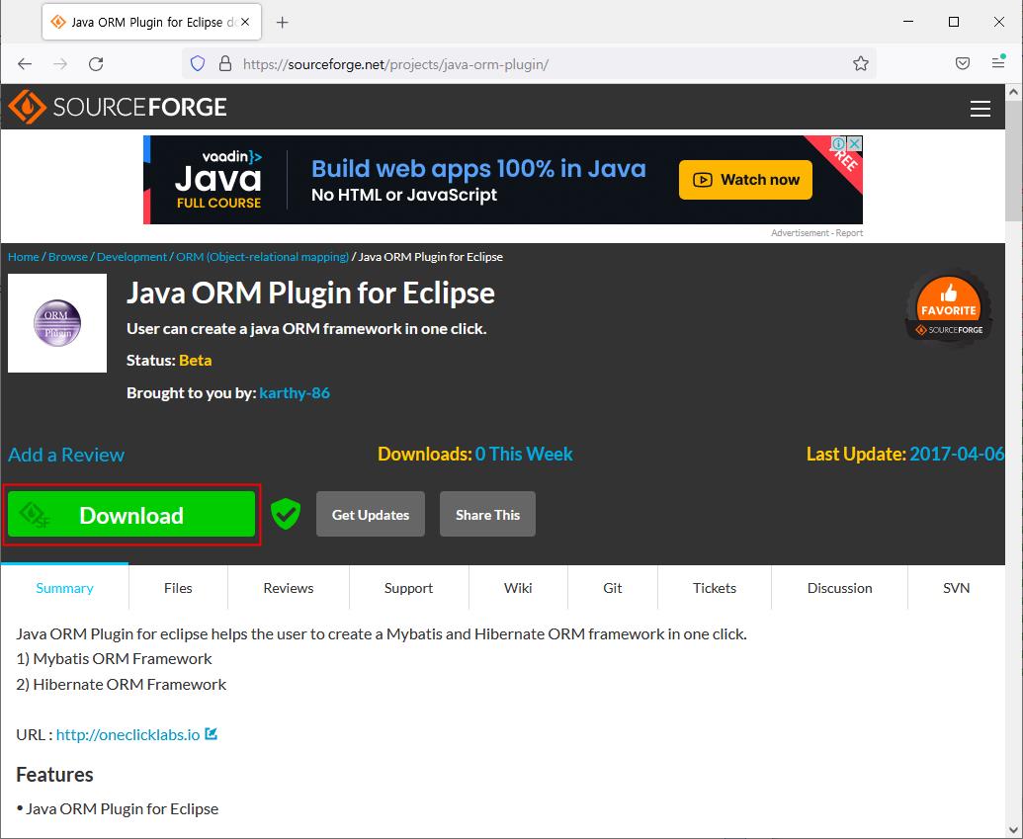Click the Development breadcrumb link
Screen dimensions: 1023x839
pyautogui.click(x=131, y=257)
